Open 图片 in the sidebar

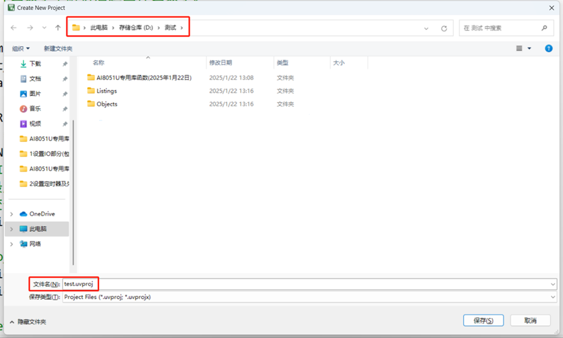pos(35,94)
